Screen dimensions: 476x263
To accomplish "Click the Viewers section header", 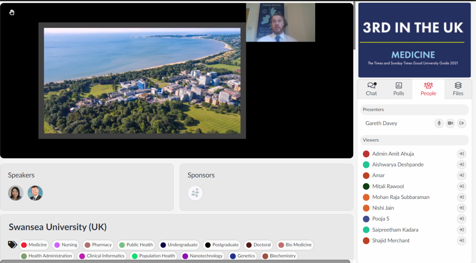I will click(x=414, y=140).
